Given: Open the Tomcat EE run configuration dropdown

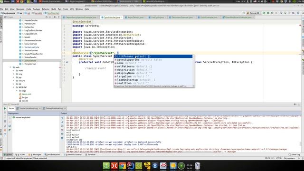Looking at the screenshot, I should pyautogui.click(x=254, y=13).
